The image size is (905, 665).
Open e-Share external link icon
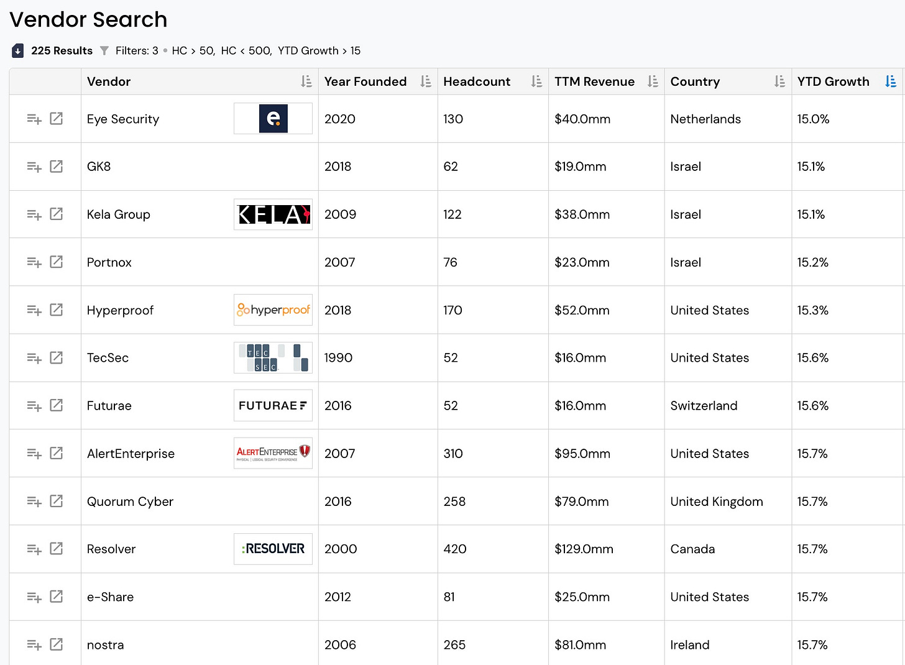[57, 597]
